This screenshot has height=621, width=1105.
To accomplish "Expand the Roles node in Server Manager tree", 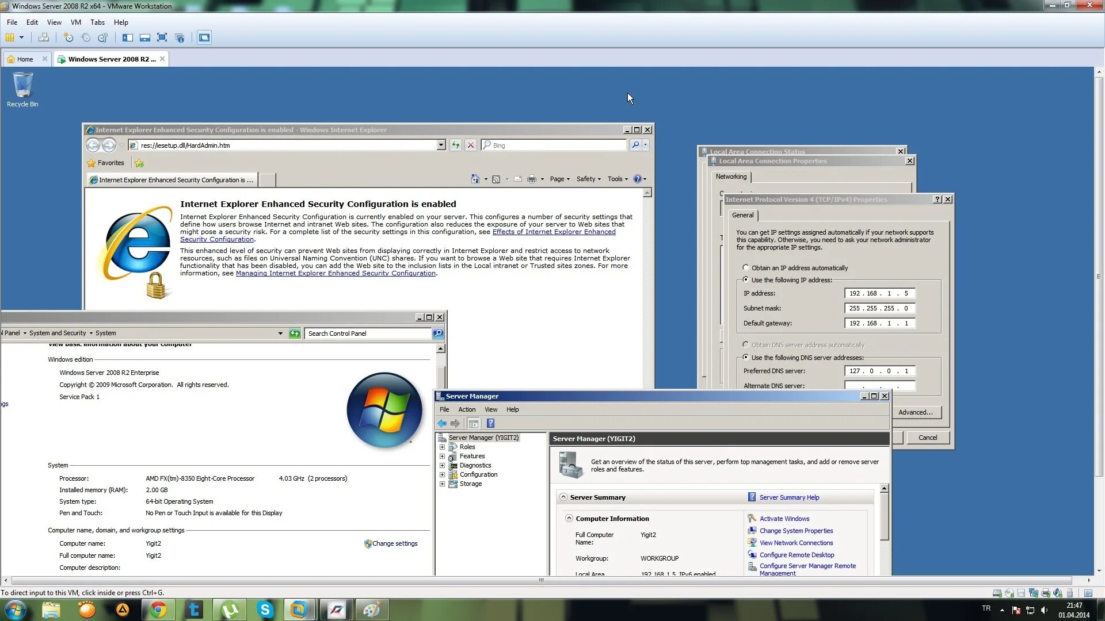I will (442, 447).
